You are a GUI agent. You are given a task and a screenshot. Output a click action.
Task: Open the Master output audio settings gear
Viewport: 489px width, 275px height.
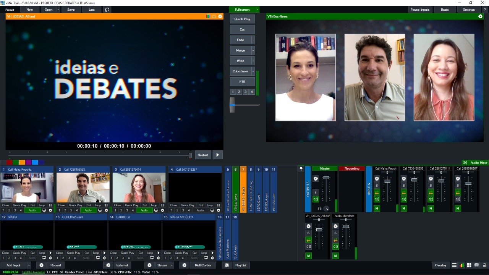(316, 179)
